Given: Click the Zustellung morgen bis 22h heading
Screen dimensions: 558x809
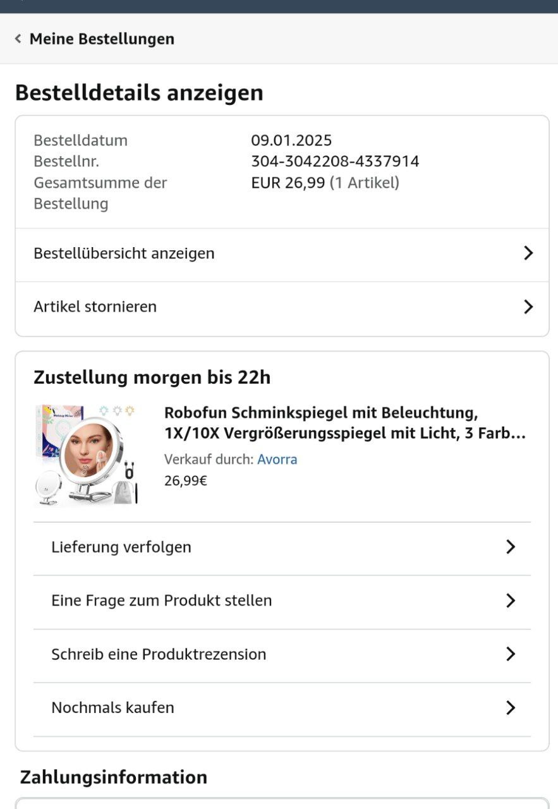Looking at the screenshot, I should pos(152,378).
